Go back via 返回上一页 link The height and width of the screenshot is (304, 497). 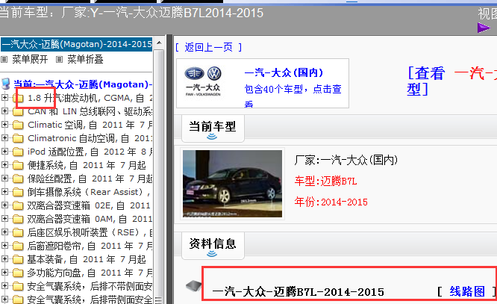pos(208,47)
